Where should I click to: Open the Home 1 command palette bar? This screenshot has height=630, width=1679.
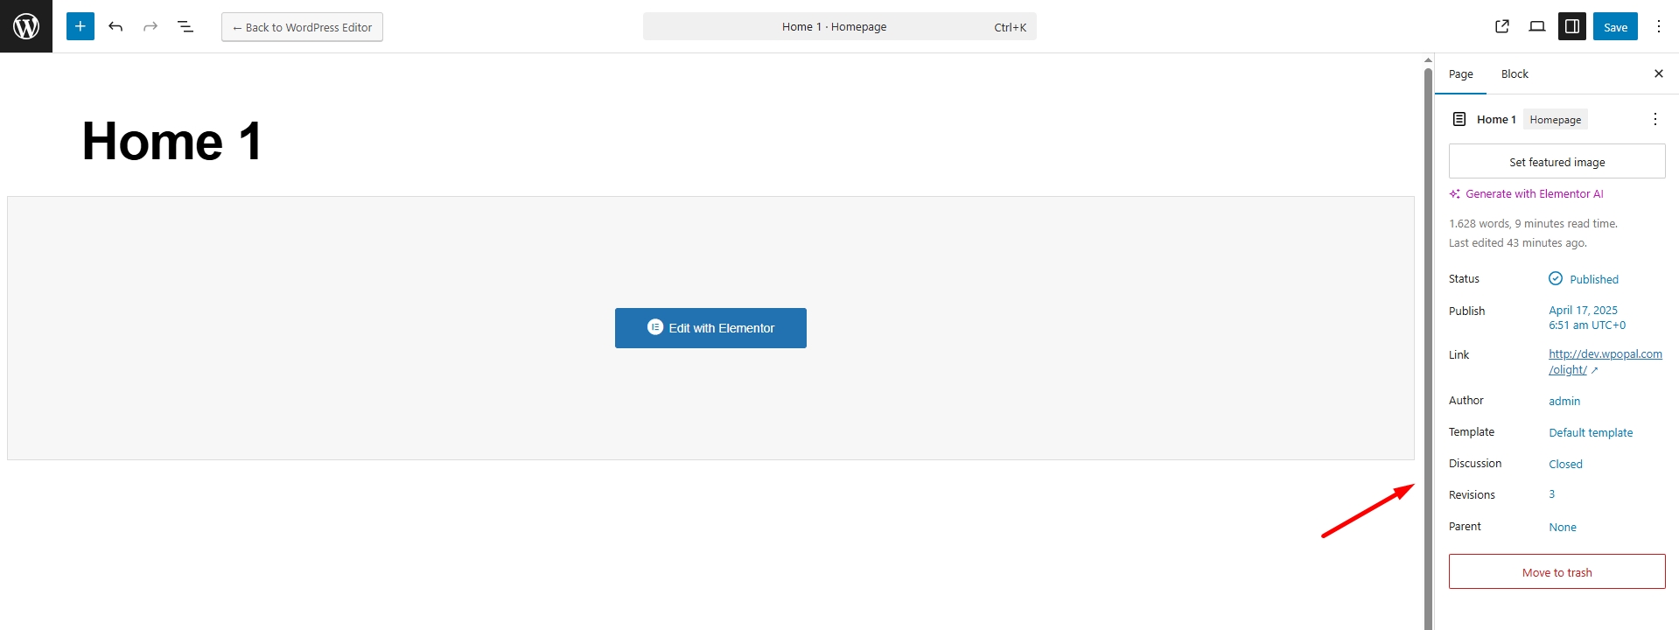coord(839,26)
